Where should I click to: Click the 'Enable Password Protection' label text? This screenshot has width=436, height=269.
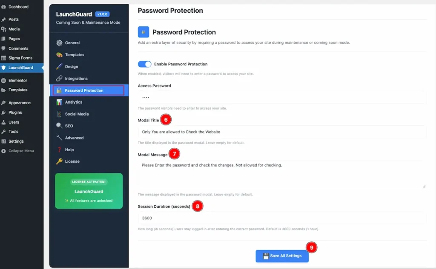(181, 64)
